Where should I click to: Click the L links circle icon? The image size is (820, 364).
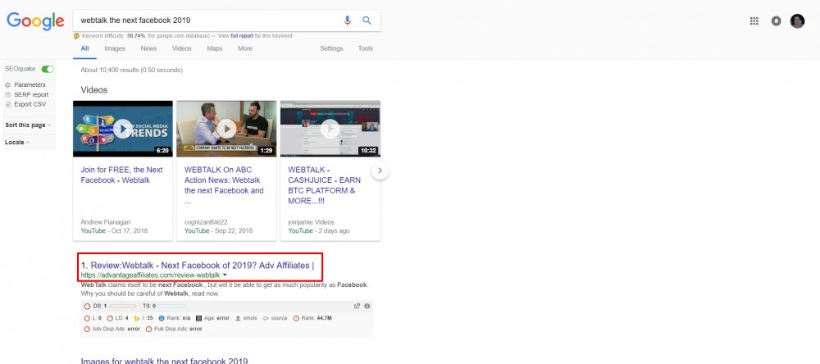pos(88,318)
